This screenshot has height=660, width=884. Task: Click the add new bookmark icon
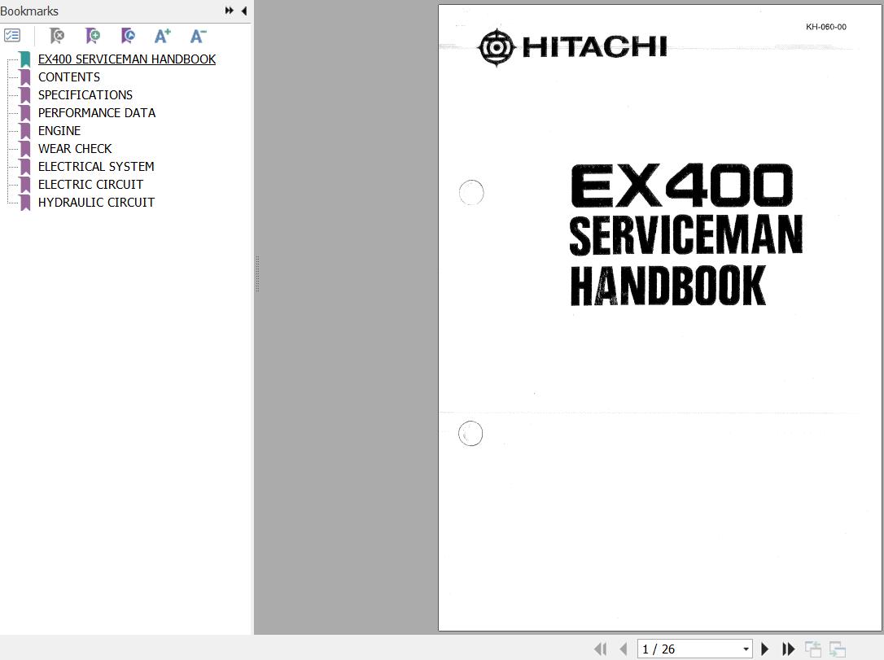[x=93, y=36]
